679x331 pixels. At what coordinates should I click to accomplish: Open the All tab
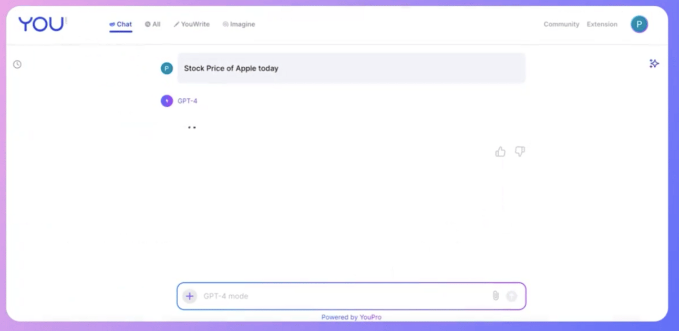click(152, 24)
